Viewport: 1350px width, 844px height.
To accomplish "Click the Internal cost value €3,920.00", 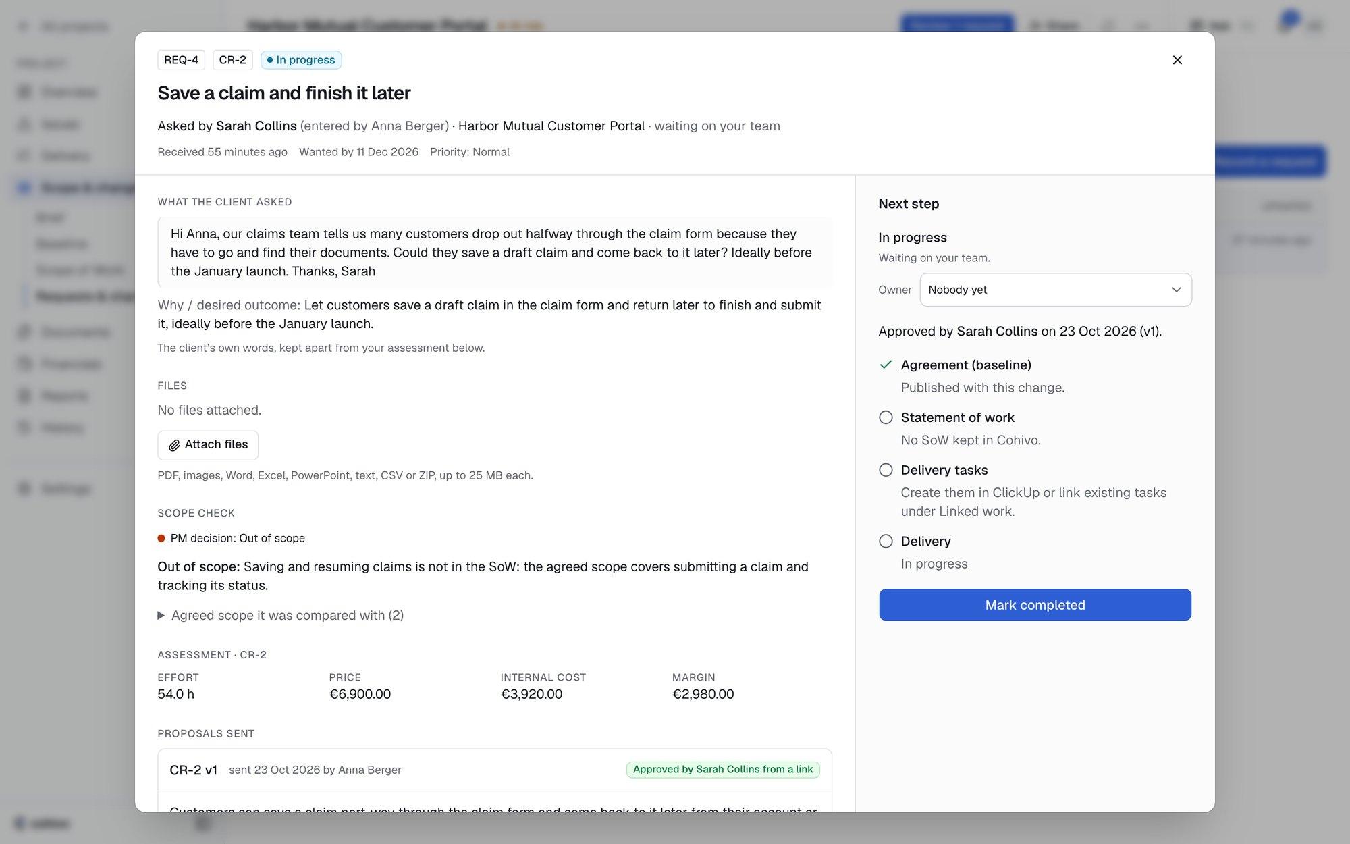I will point(531,694).
